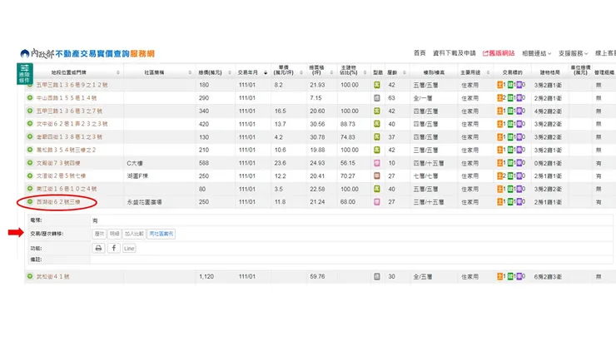The image size is (616, 346).
Task: Open the 進階條件 advanced filter panel icon
Action: coord(24,73)
